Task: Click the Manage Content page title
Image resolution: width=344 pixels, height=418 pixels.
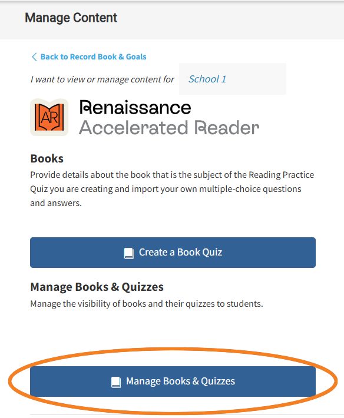Action: pos(71,18)
